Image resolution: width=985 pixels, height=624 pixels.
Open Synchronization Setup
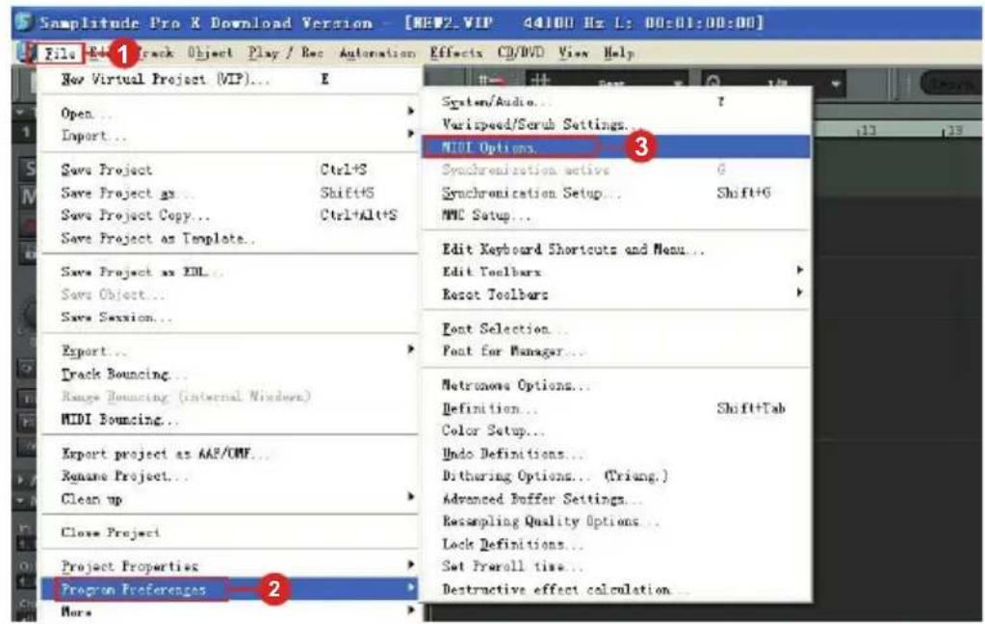click(617, 193)
